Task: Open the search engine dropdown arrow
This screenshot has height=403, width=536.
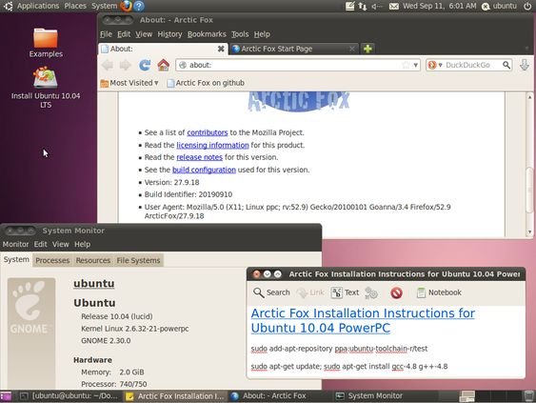Action: click(x=440, y=65)
